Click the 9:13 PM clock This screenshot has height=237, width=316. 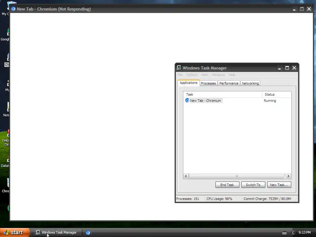click(x=304, y=232)
